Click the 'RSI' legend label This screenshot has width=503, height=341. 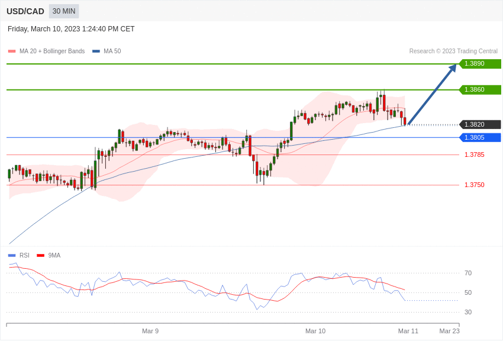[24, 255]
